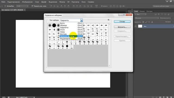Open the workspace switcher dropdown at top right

click(x=163, y=6)
